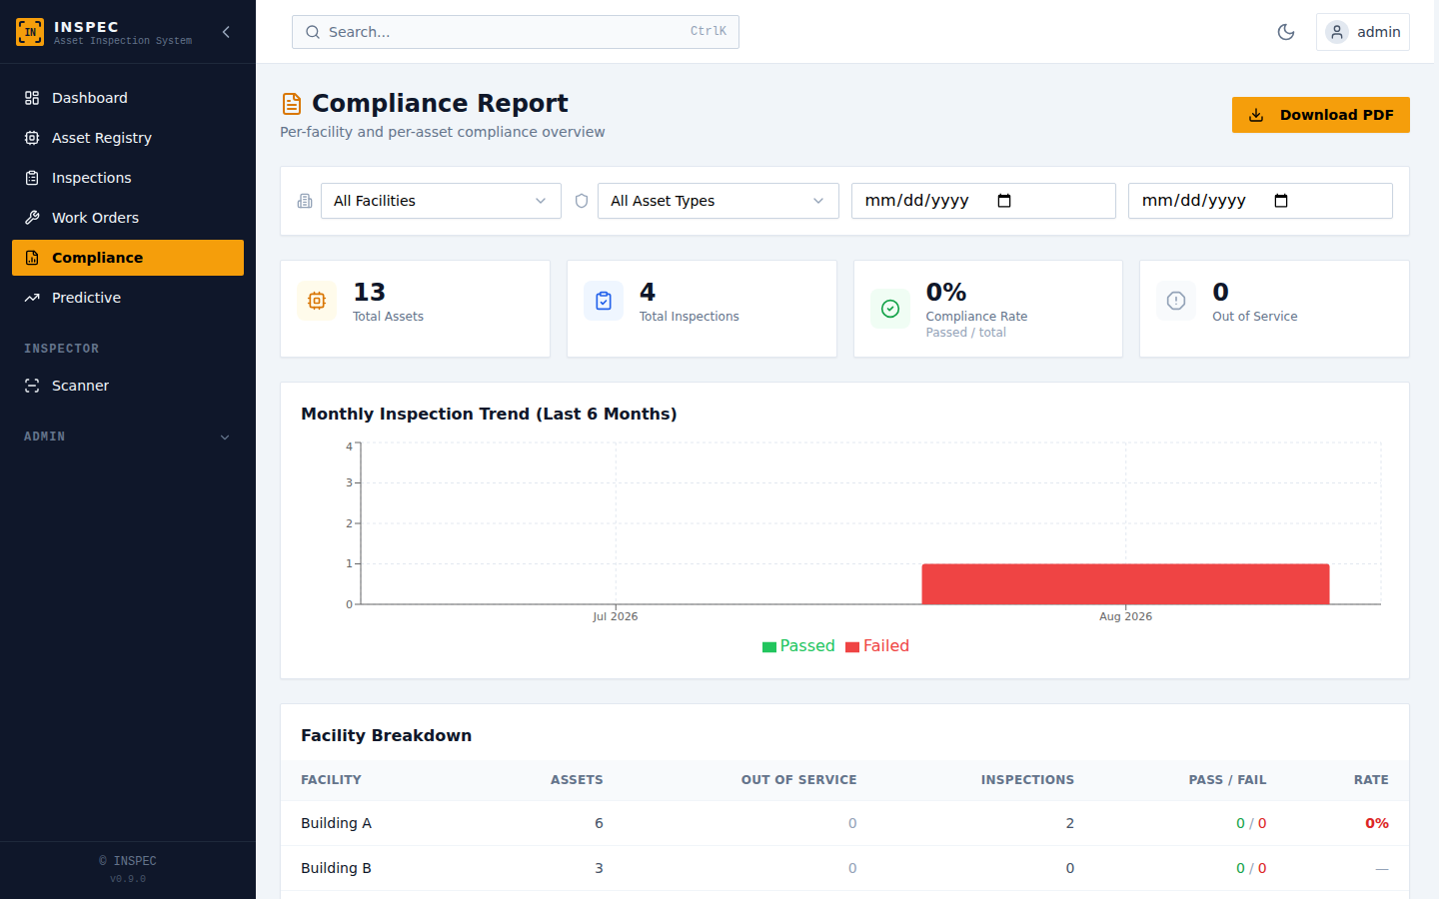Go to Asset Registry

[128, 138]
